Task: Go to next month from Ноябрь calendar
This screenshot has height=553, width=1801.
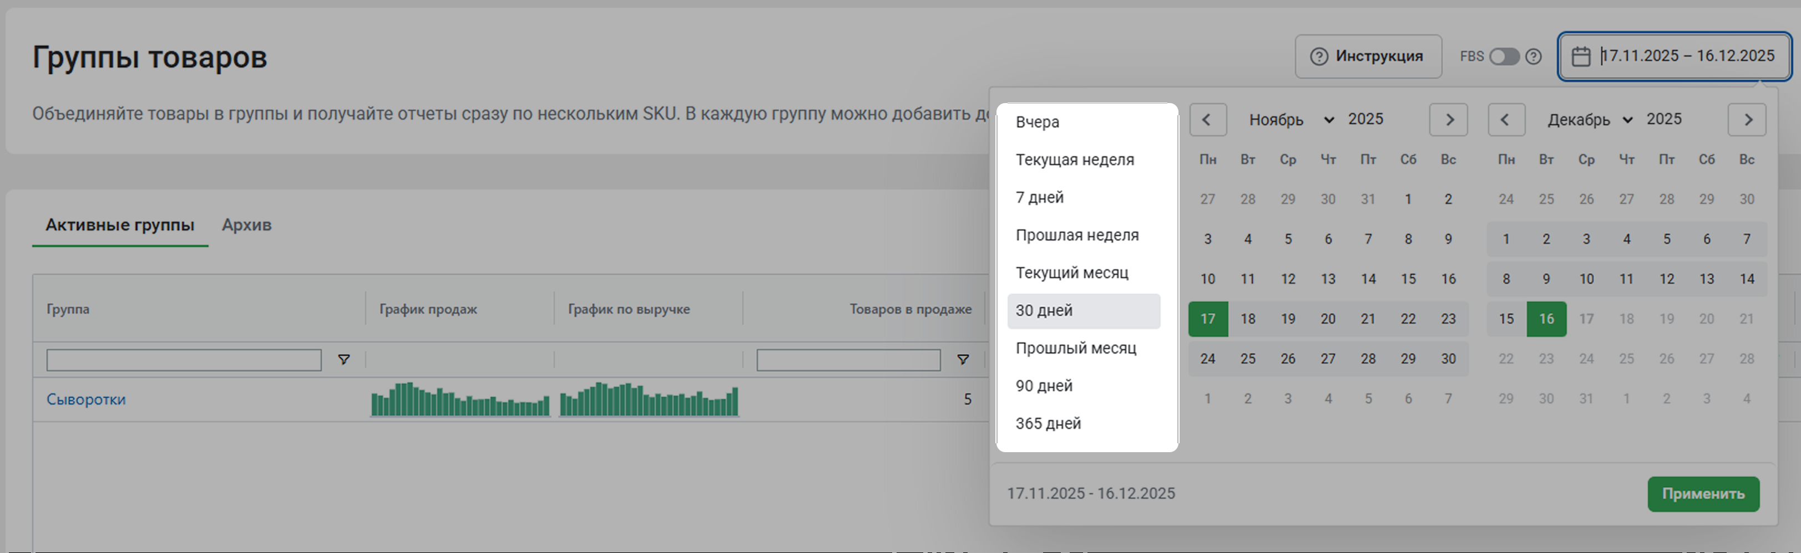Action: pyautogui.click(x=1448, y=119)
